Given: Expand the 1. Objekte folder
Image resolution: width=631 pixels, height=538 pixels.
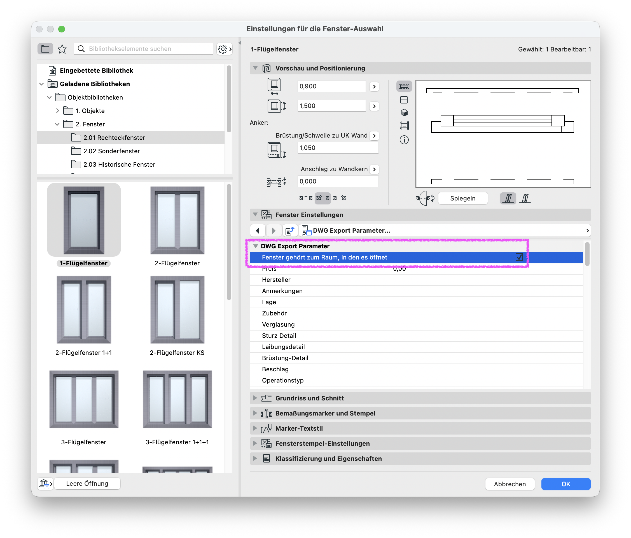Looking at the screenshot, I should click(x=57, y=111).
